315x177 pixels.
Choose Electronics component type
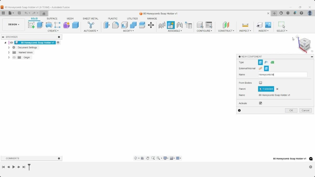click(x=272, y=62)
